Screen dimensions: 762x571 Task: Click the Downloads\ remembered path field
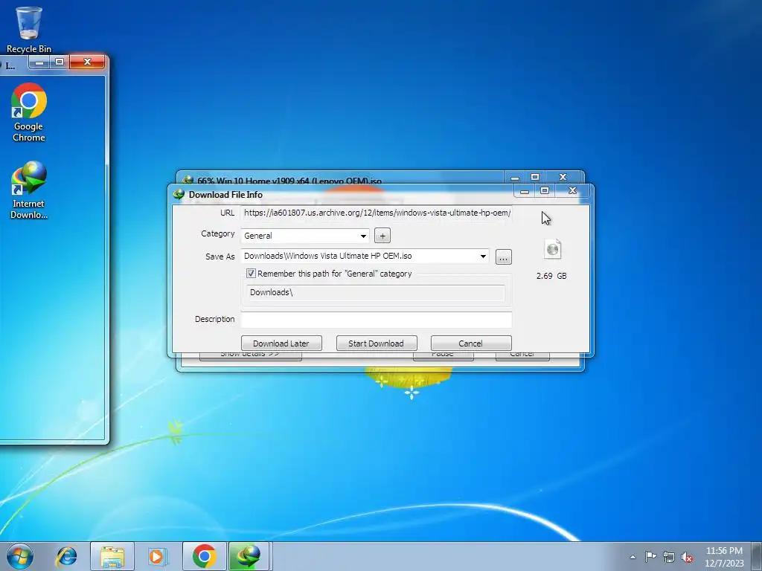(376, 292)
